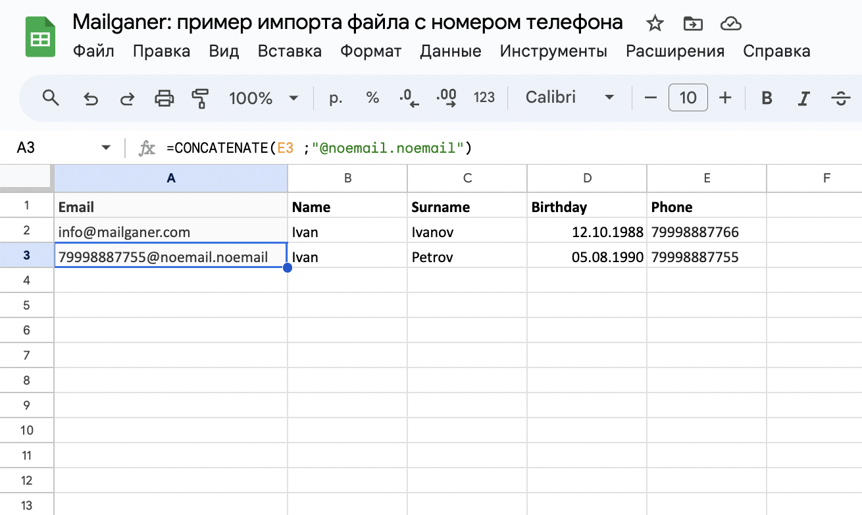
Task: Open the Справка menu
Action: click(x=776, y=51)
